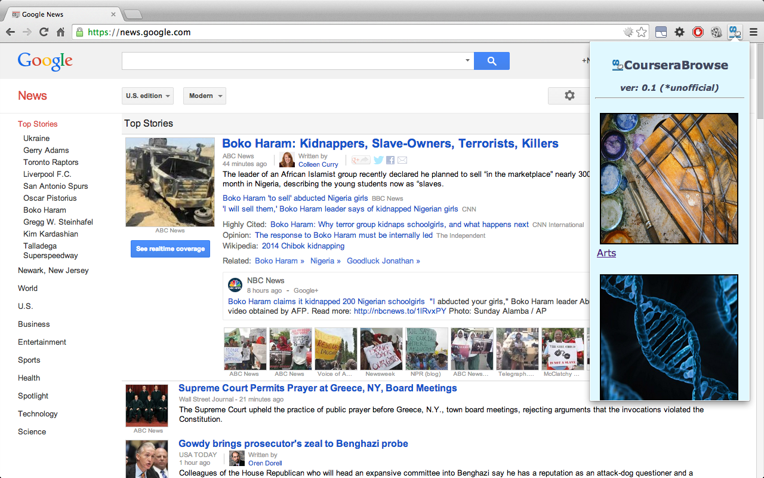Click the Google logo
The height and width of the screenshot is (478, 764).
[45, 61]
